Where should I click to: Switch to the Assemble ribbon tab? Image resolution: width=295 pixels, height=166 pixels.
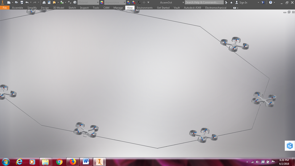tap(18, 8)
